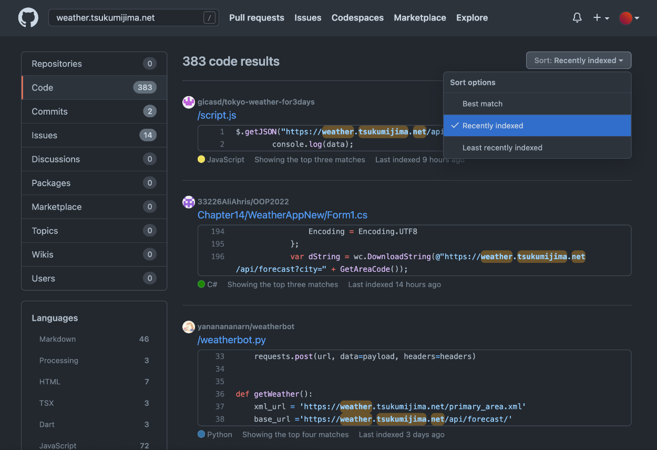Open the plus create-new menu

tap(601, 18)
